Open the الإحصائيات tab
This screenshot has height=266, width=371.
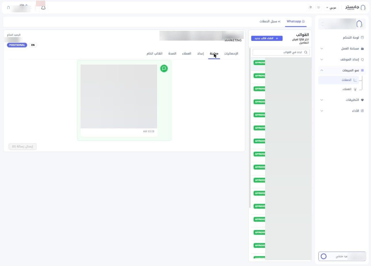[x=231, y=54]
